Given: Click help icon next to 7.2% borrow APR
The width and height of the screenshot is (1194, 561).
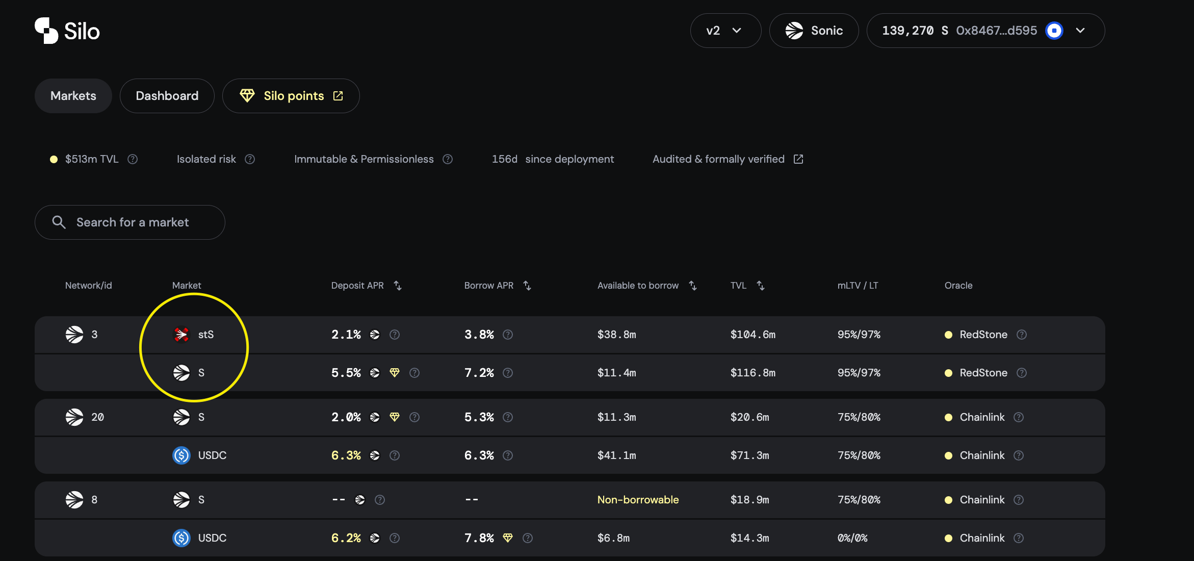Looking at the screenshot, I should pos(508,373).
